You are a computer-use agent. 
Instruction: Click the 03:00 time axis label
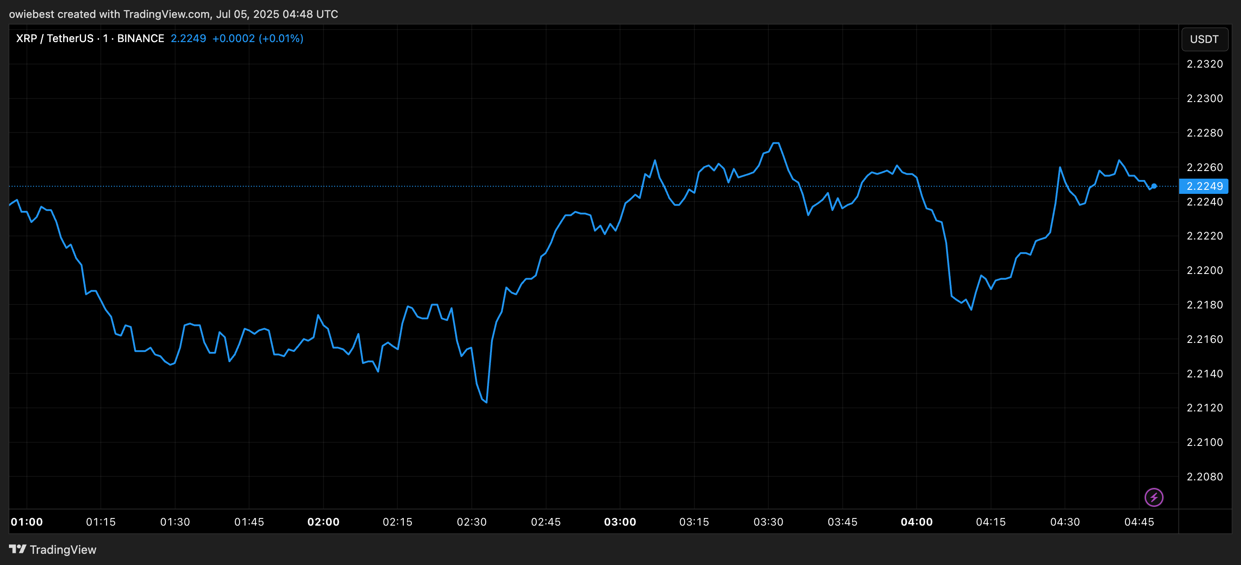point(620,522)
